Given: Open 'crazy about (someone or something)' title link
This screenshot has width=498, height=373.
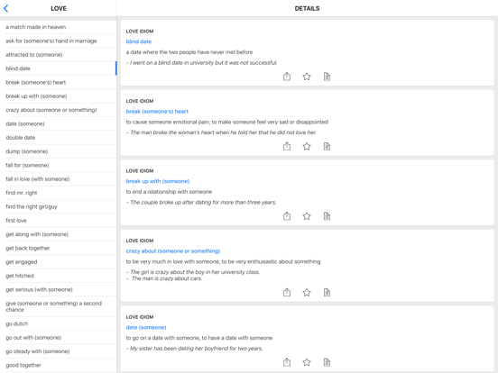Looking at the screenshot, I should [x=173, y=250].
